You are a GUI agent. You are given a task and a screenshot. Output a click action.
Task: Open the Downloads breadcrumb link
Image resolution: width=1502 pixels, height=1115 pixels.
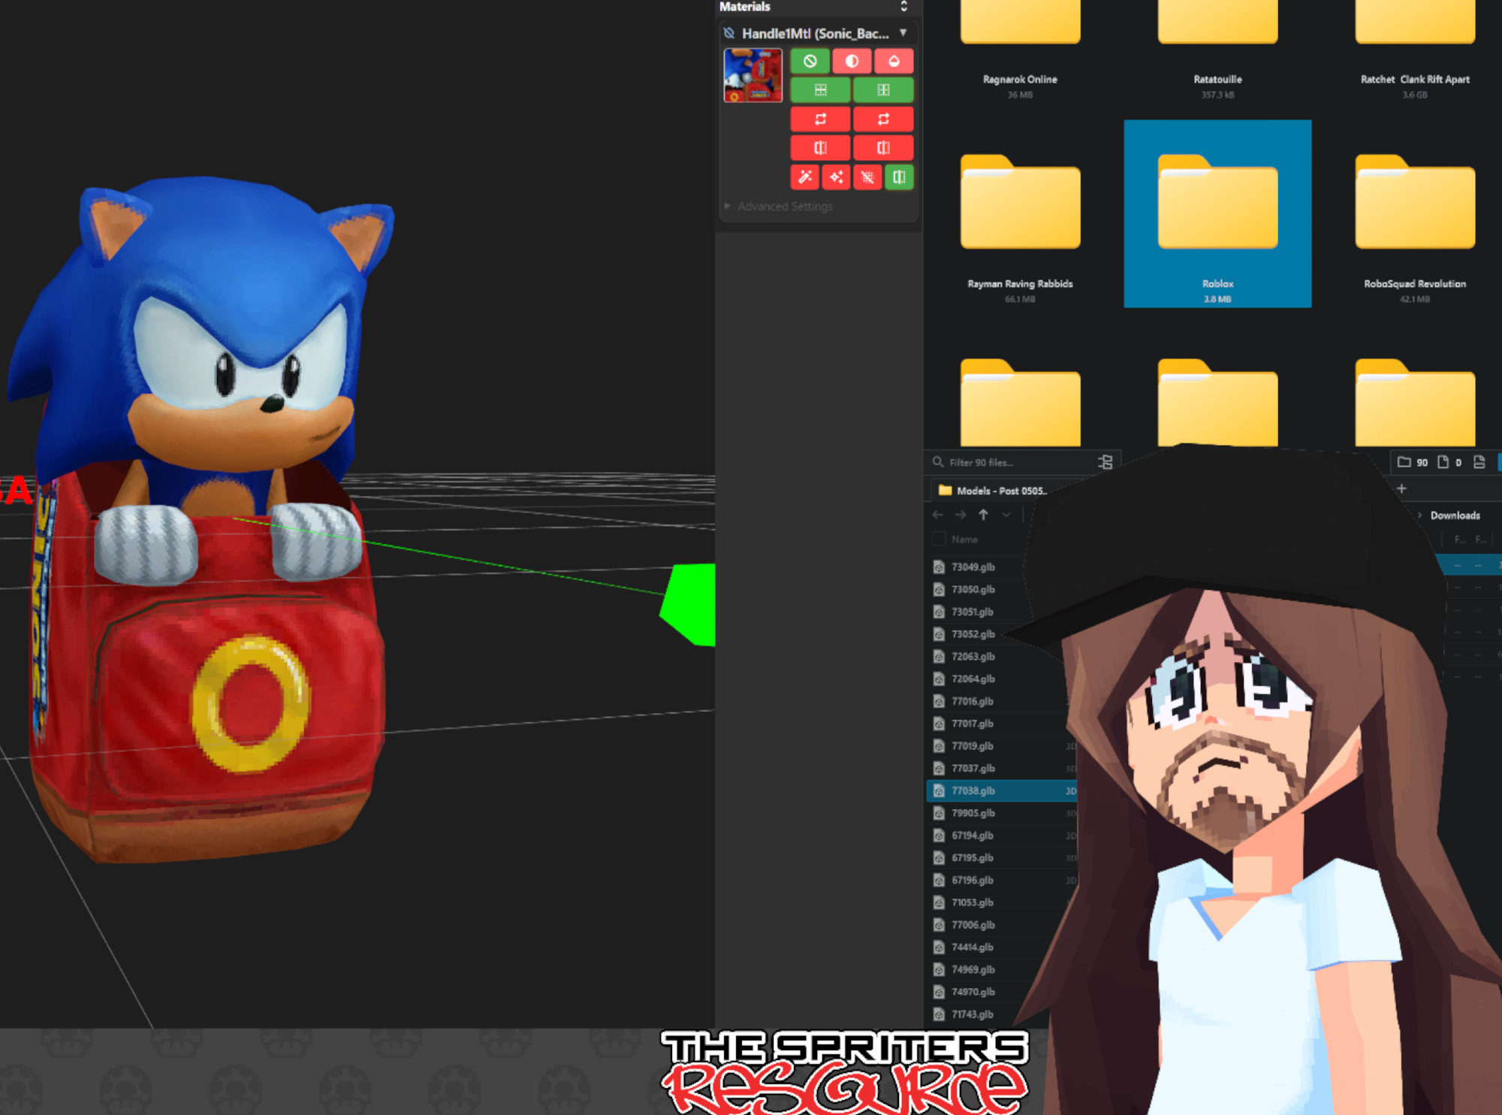click(x=1455, y=515)
